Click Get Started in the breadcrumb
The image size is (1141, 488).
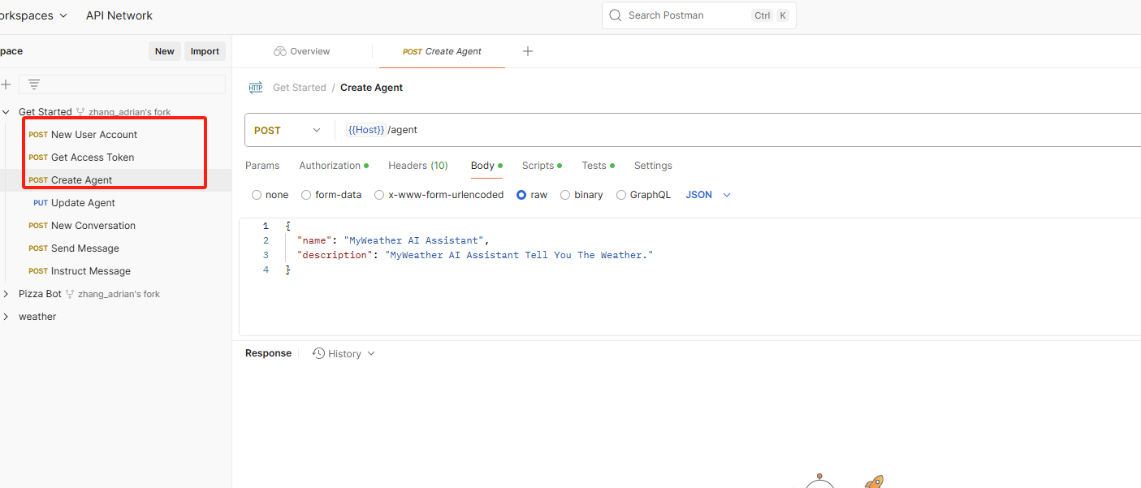click(299, 88)
